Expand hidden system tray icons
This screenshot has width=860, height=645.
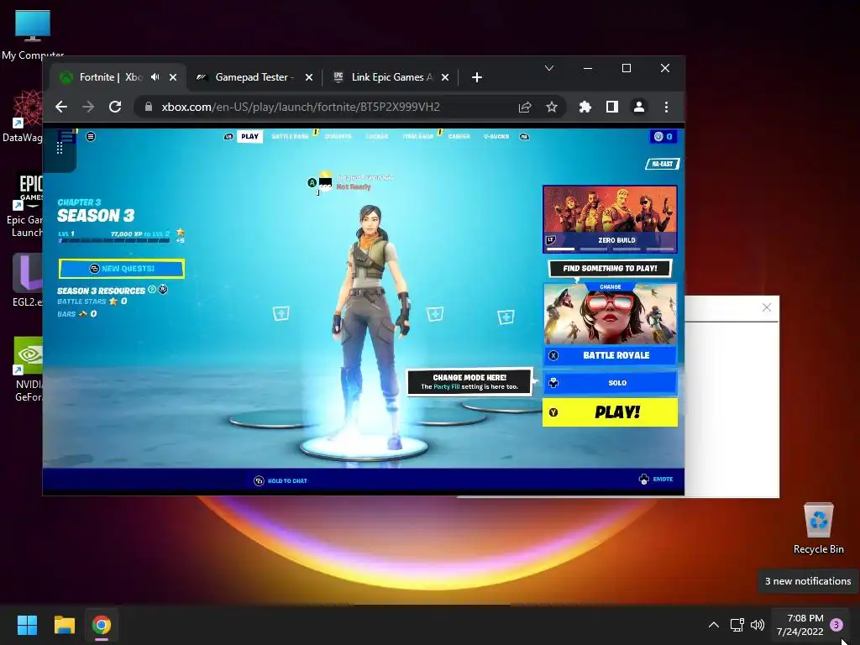click(714, 625)
